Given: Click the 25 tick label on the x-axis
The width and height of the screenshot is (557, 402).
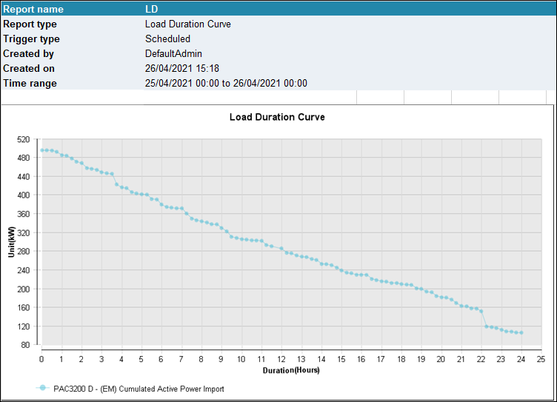Looking at the screenshot, I should pos(541,358).
